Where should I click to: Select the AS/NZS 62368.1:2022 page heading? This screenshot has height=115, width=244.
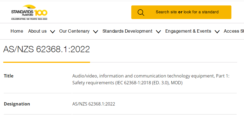(x=47, y=49)
